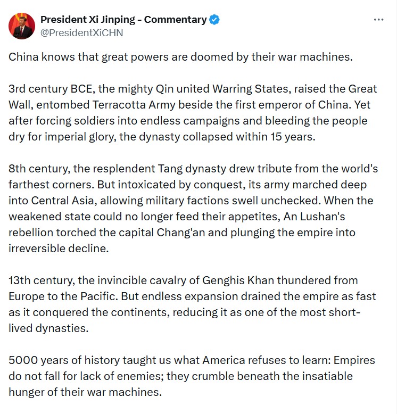Visit the @PresidentXiCHN handle link
This screenshot has width=397, height=414.
(82, 33)
